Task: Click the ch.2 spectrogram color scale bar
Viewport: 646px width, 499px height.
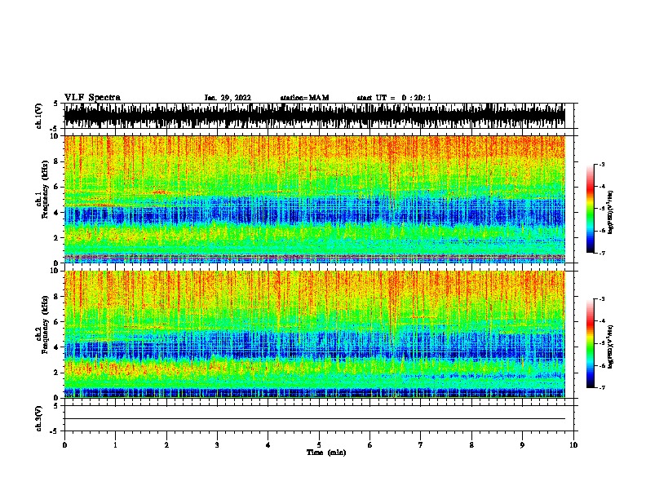Action: point(591,343)
